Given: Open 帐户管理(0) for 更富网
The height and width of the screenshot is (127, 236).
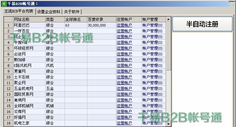Looking at the screenshot, I should tap(152, 71).
